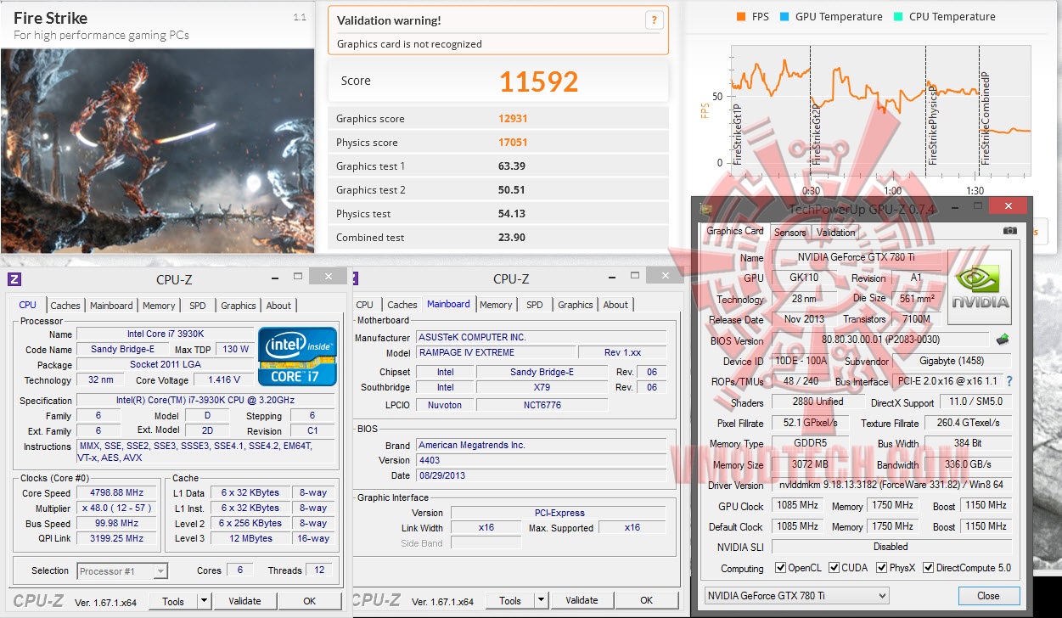
Task: Click the Combined test value 23.90
Action: pos(511,238)
